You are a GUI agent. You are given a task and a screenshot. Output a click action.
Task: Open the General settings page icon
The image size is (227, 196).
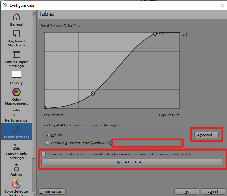point(16,17)
